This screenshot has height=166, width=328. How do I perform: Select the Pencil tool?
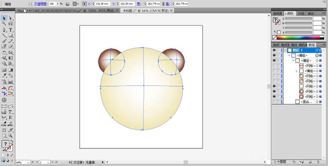pyautogui.click(x=10, y=41)
